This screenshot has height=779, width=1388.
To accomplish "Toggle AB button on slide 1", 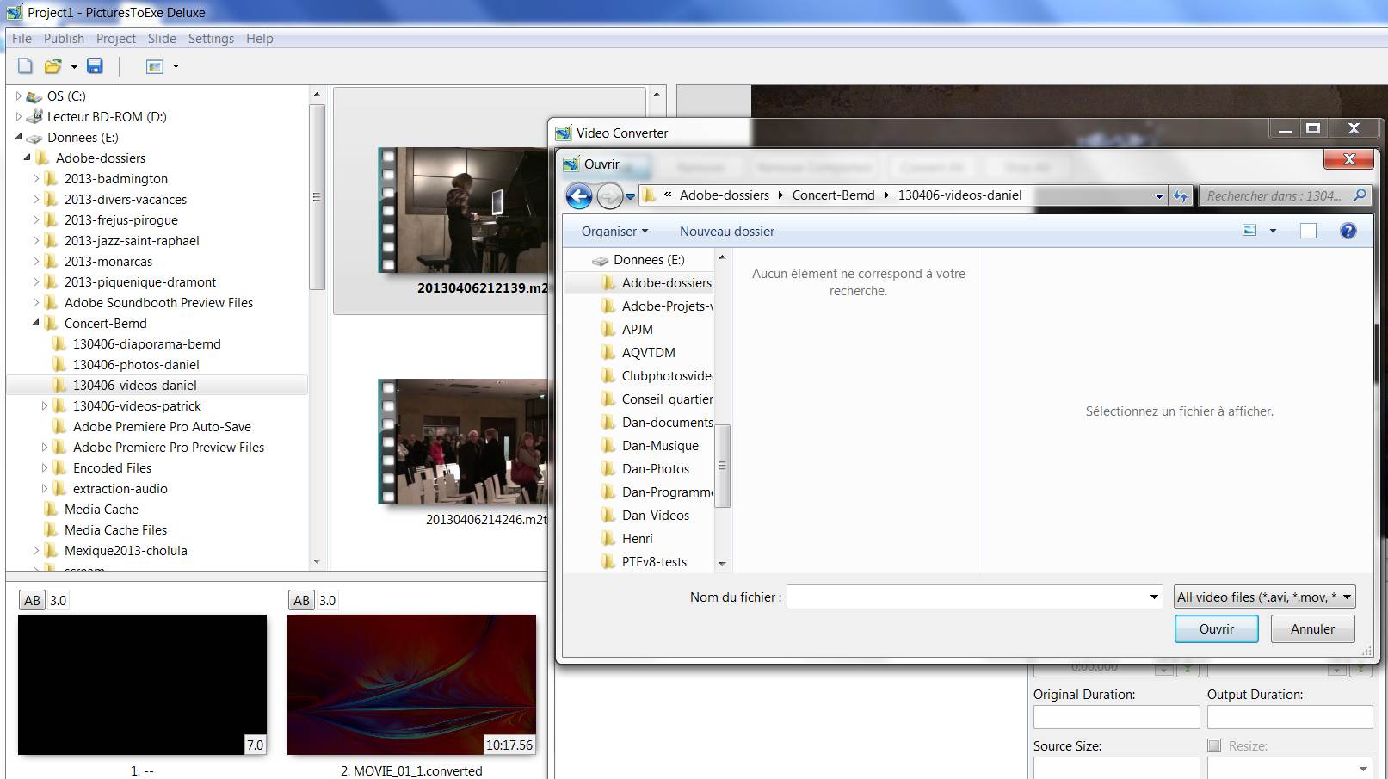I will pos(32,600).
